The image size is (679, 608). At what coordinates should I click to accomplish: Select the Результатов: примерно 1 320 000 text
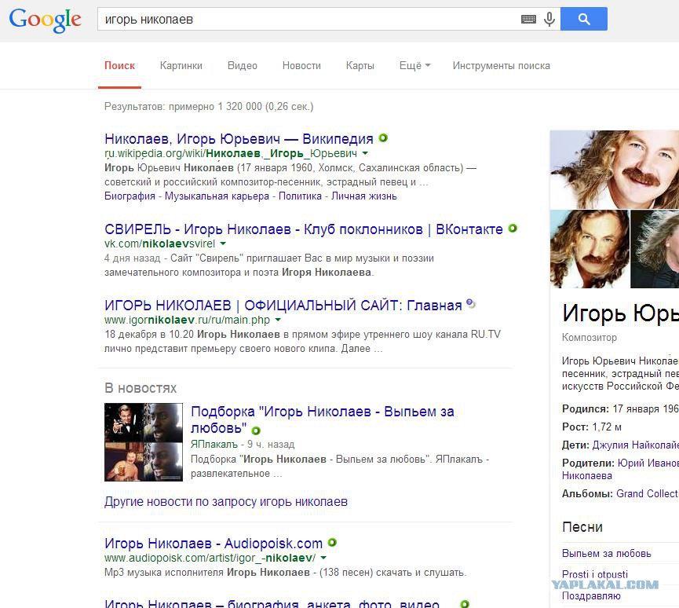209,107
